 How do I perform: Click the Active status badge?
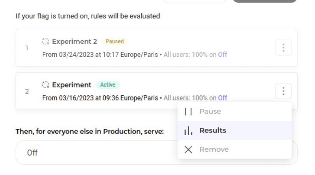107,85
